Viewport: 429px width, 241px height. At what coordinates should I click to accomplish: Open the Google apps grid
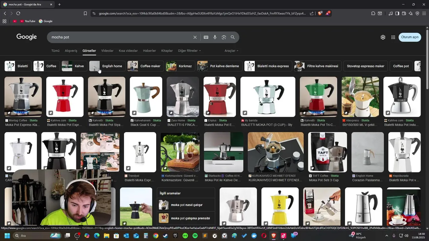[x=393, y=37]
